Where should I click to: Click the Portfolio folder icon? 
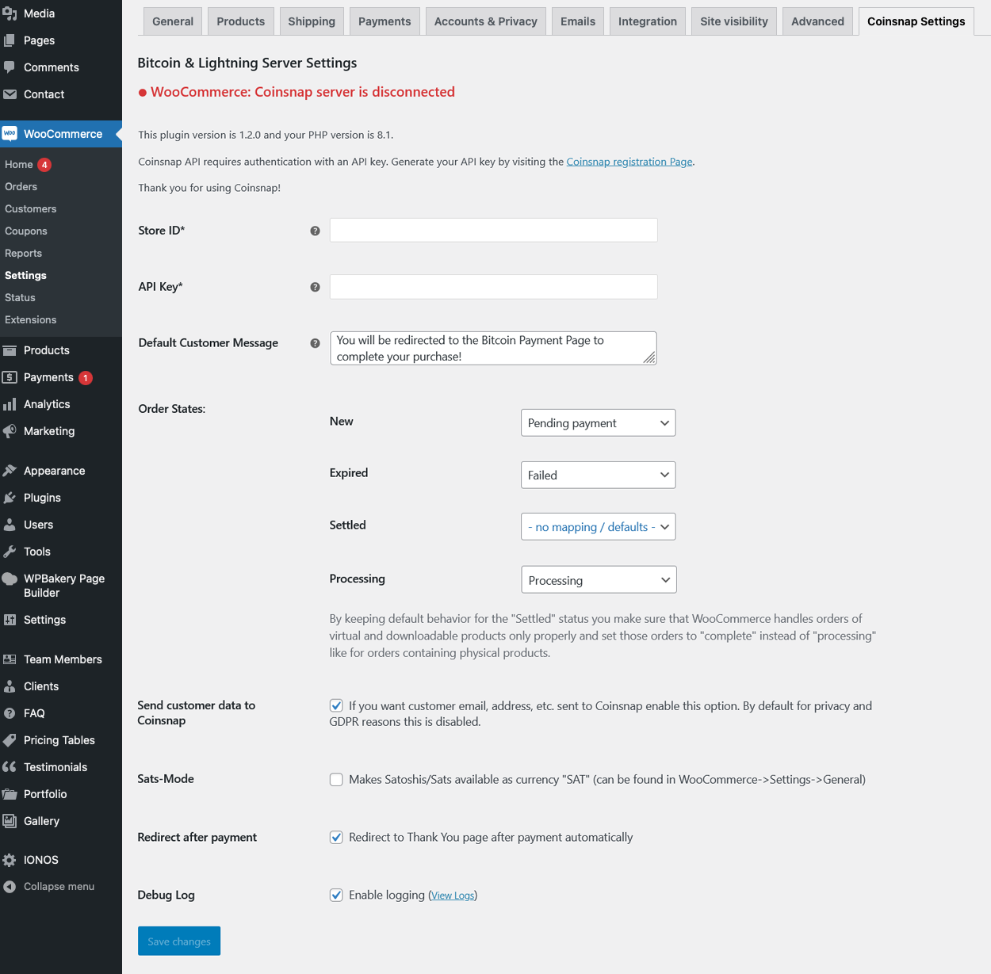tap(10, 794)
